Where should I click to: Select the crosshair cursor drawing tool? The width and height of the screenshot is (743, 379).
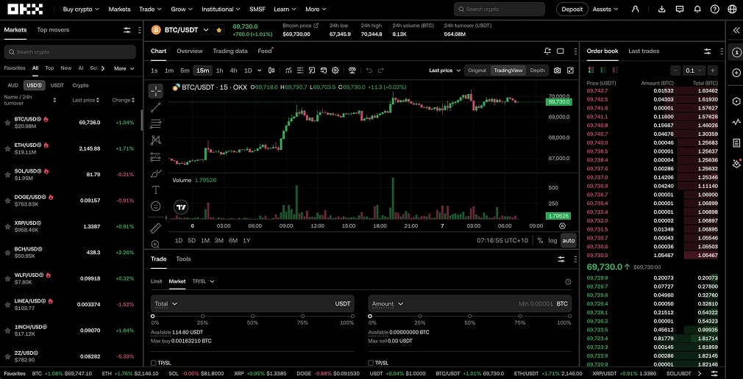point(156,91)
